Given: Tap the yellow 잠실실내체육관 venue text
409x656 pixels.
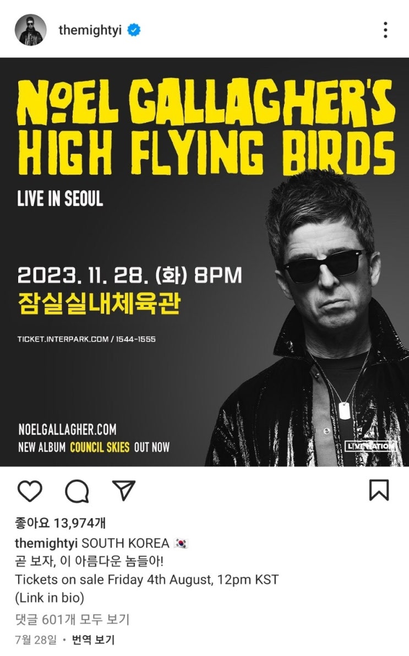Looking at the screenshot, I should [99, 303].
